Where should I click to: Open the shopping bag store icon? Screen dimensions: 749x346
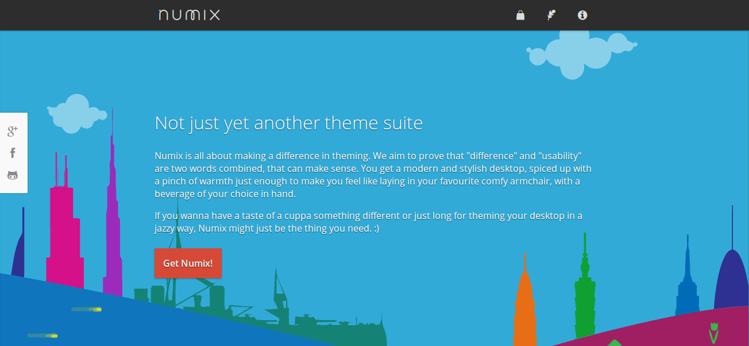click(520, 15)
